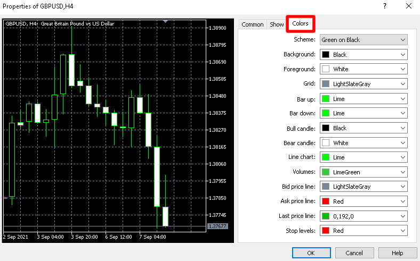Click the 1.38165 price axis label
The image size is (420, 261).
click(x=217, y=147)
